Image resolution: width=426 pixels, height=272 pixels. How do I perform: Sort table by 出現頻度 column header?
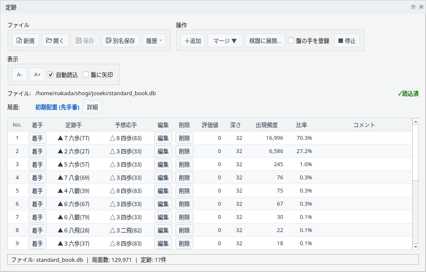pyautogui.click(x=267, y=125)
